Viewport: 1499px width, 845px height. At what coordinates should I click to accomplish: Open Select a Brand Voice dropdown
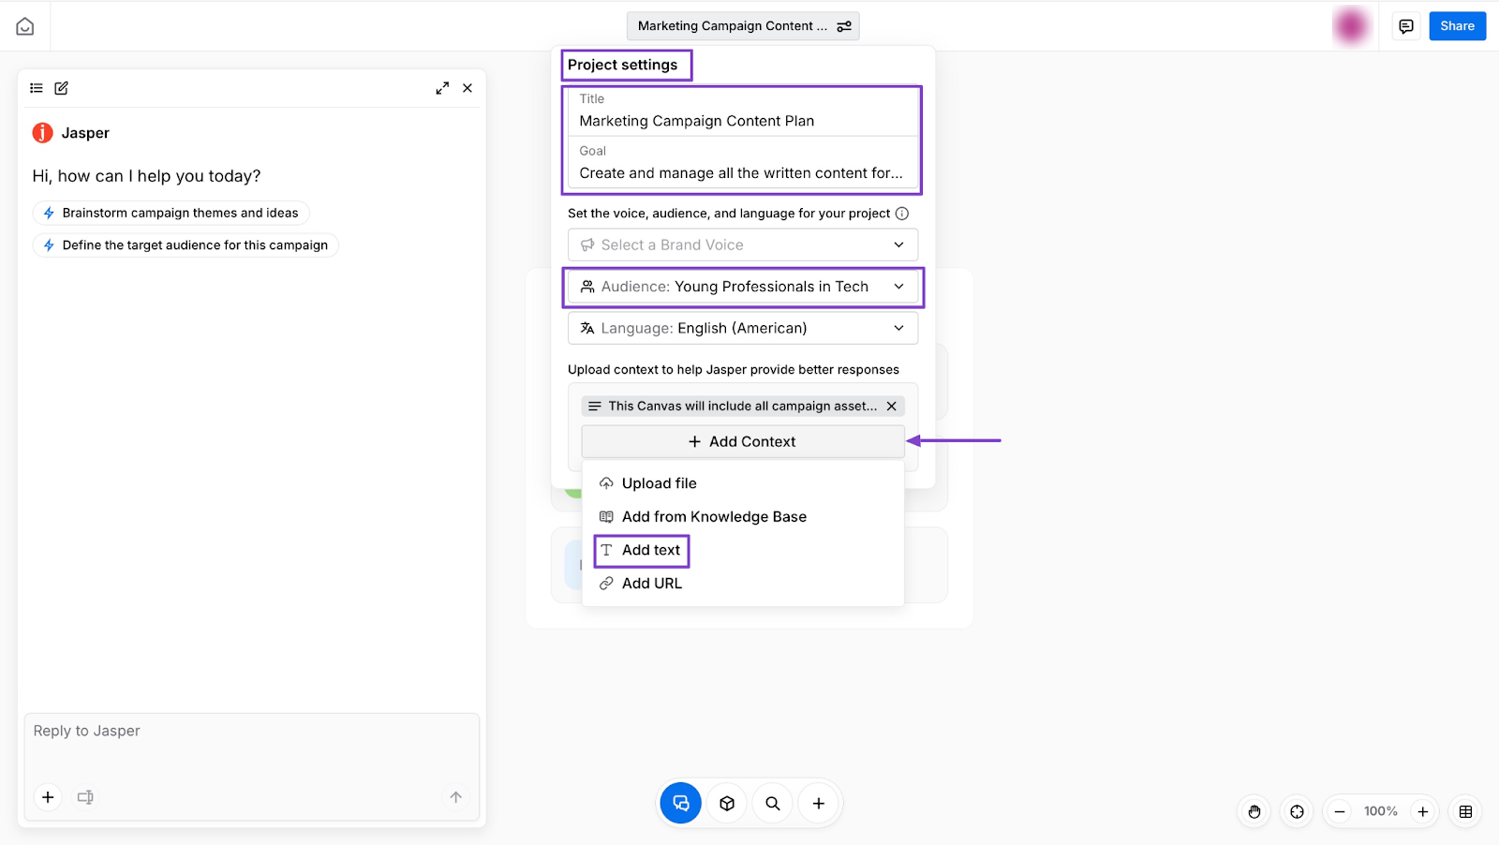click(743, 245)
